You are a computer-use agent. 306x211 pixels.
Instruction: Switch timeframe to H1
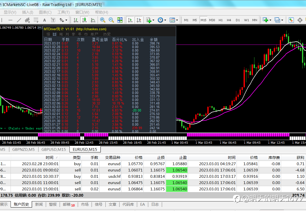coord(221,20)
